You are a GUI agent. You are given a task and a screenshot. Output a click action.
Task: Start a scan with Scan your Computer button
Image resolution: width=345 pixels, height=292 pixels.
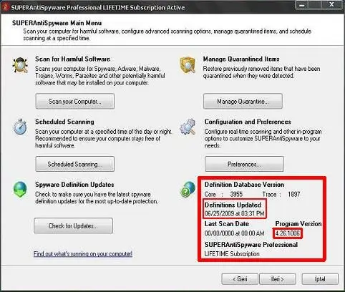75,102
